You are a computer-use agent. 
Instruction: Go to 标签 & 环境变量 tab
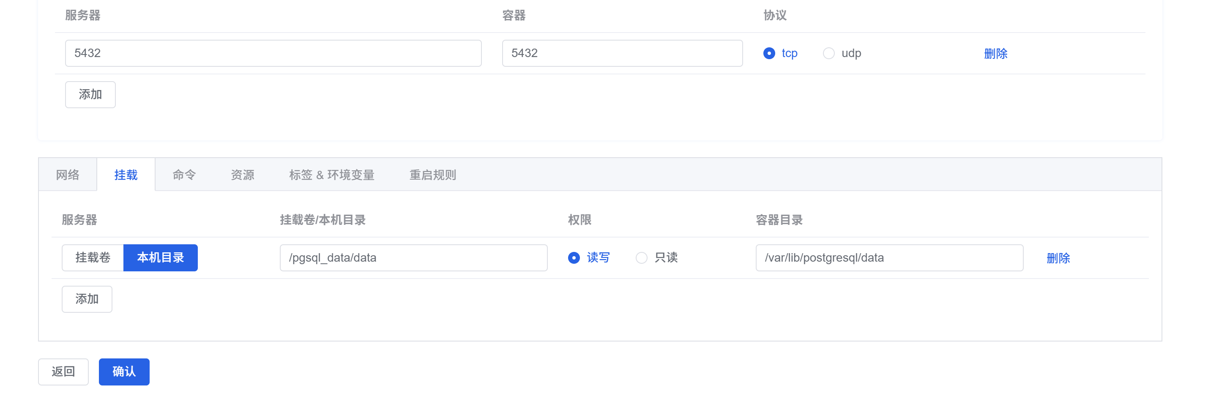click(331, 175)
